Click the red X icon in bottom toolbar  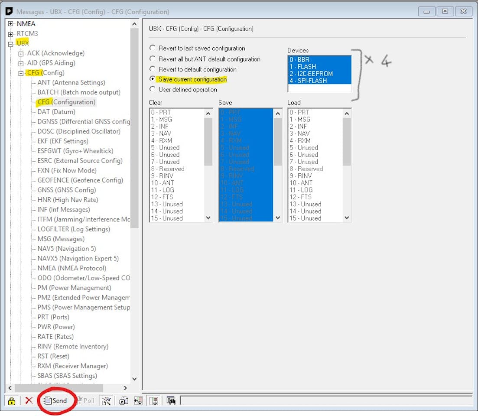click(29, 400)
